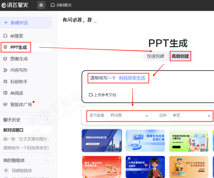Switch to the 高级创建 tab
214x178 pixels.
(x=180, y=56)
